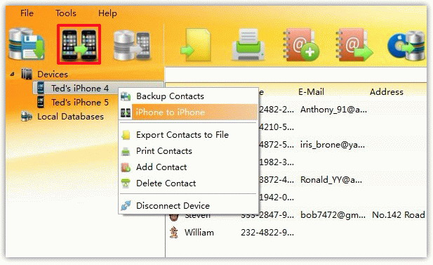Open the Tools menu
The height and width of the screenshot is (265, 433).
pyautogui.click(x=66, y=13)
